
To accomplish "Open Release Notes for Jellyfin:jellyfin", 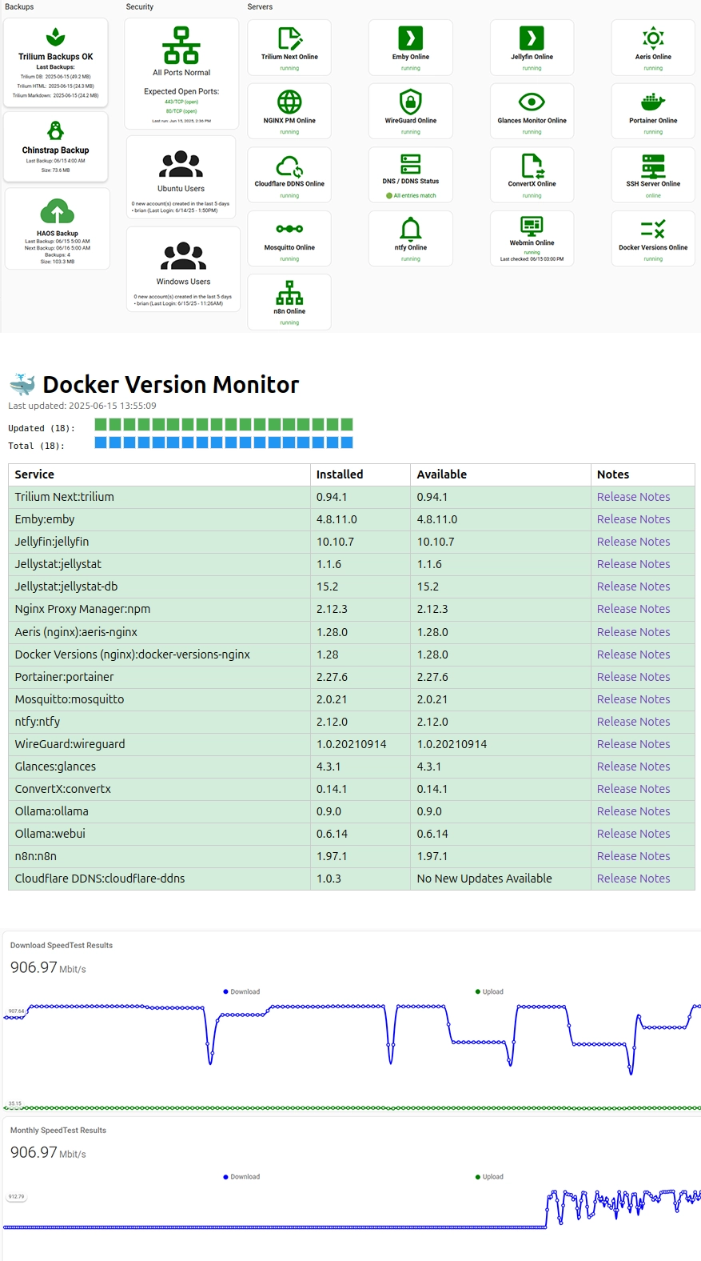I will coord(633,542).
